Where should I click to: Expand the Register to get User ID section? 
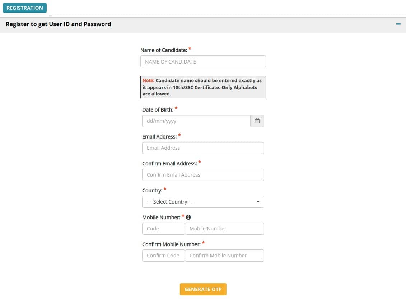tap(59, 24)
